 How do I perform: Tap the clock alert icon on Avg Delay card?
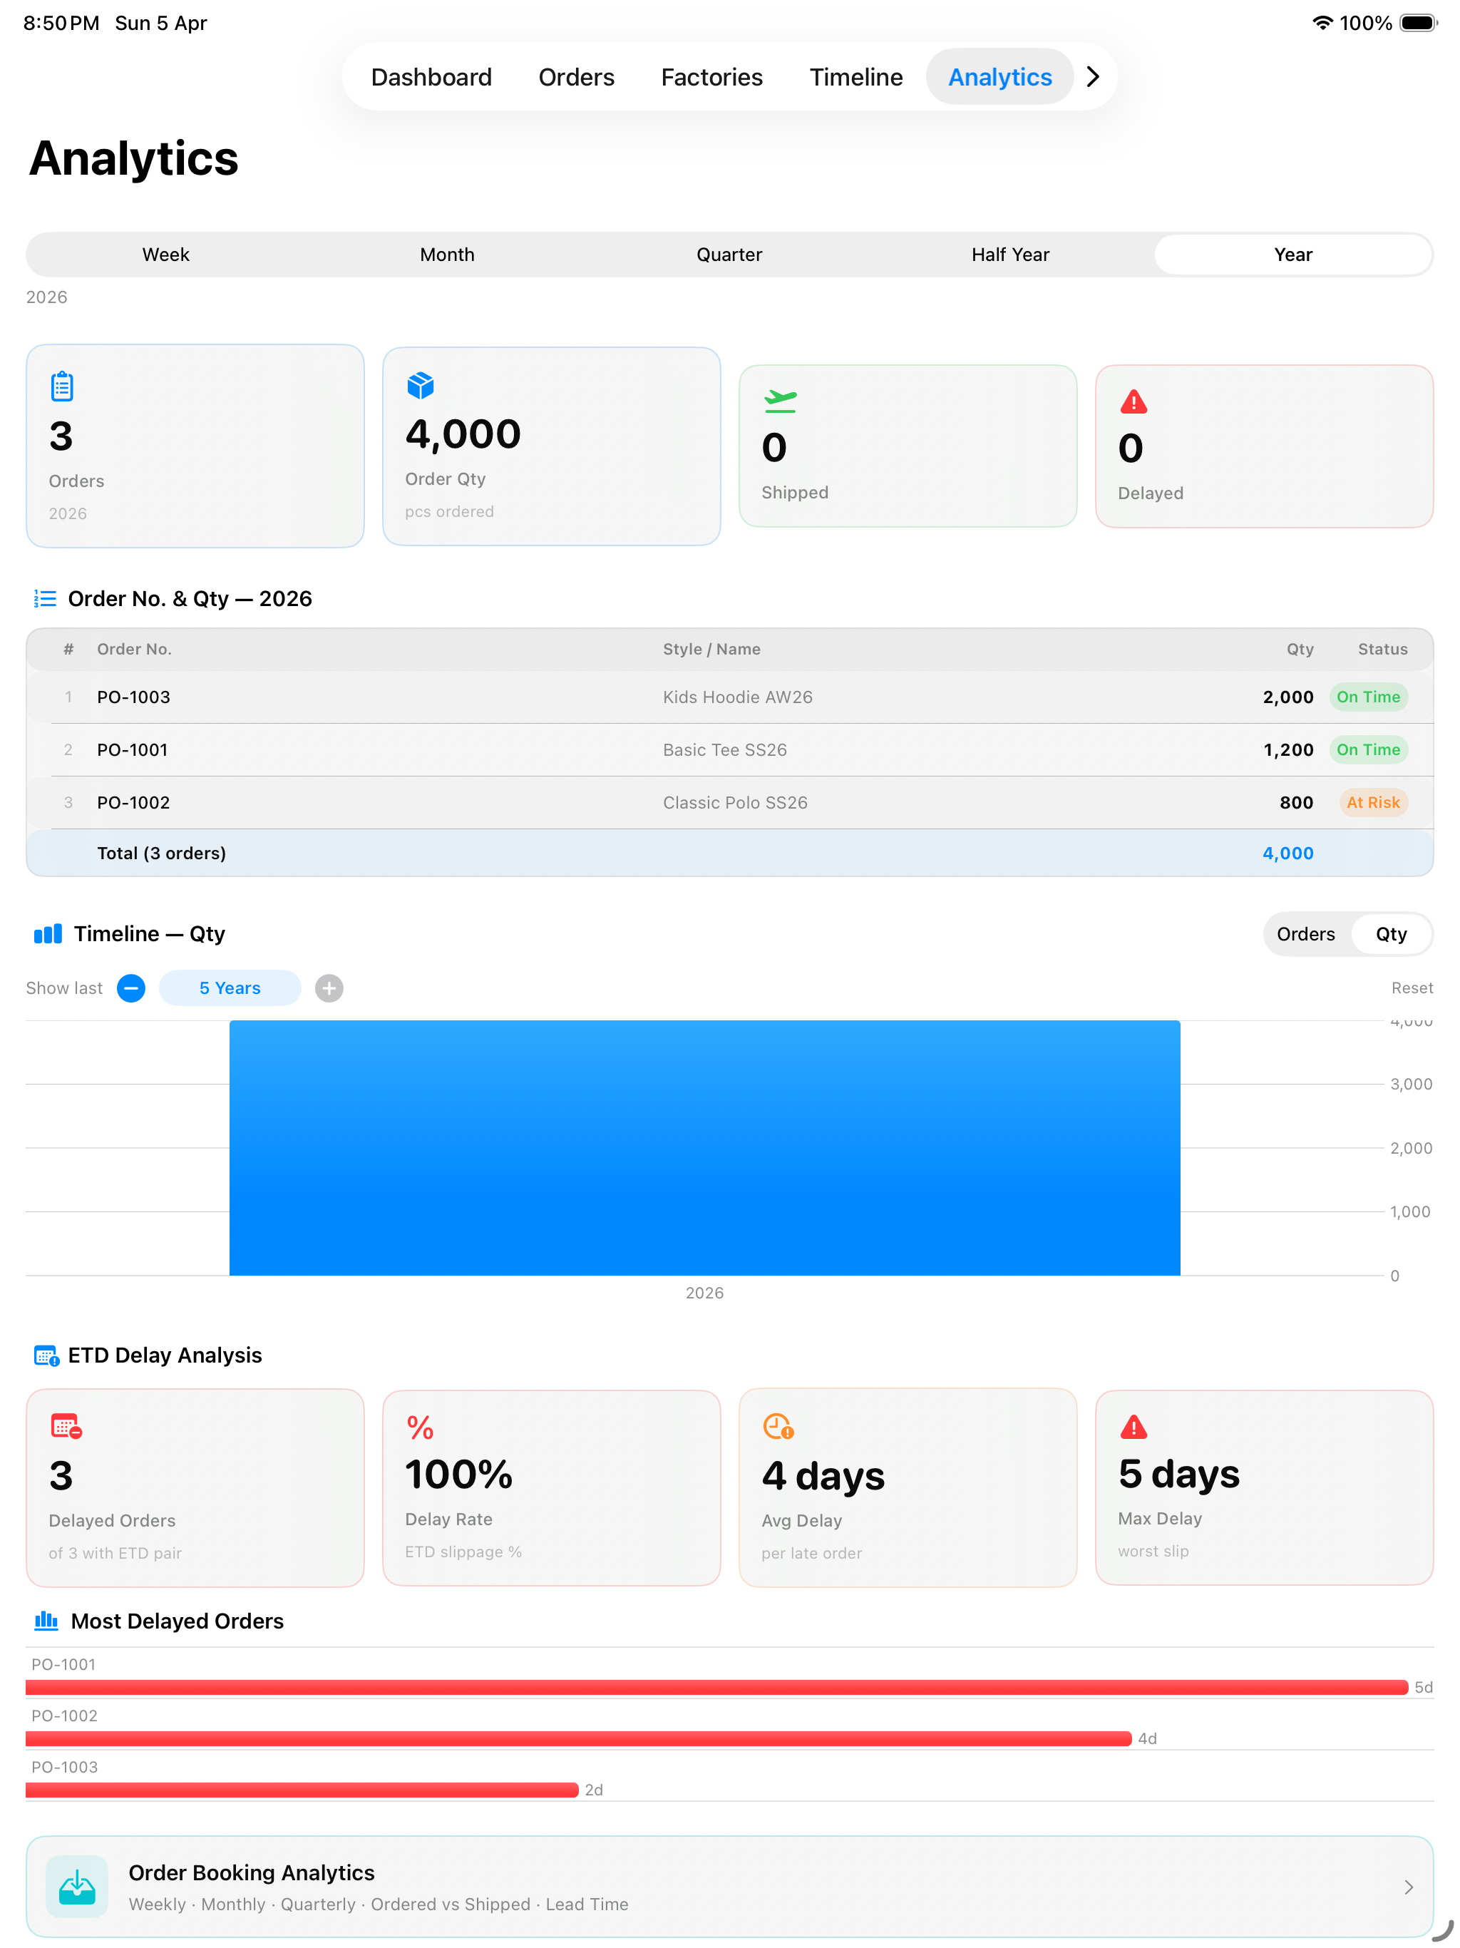click(778, 1426)
